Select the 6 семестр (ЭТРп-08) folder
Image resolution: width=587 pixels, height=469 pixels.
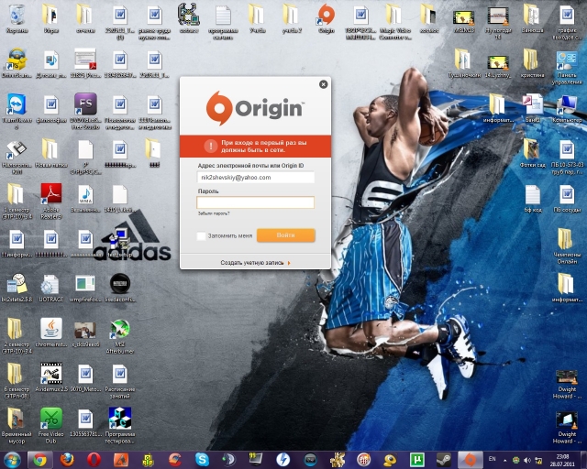[x=17, y=381]
